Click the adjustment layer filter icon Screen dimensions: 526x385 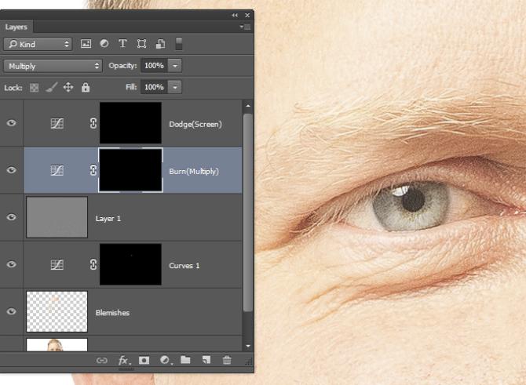click(x=104, y=44)
